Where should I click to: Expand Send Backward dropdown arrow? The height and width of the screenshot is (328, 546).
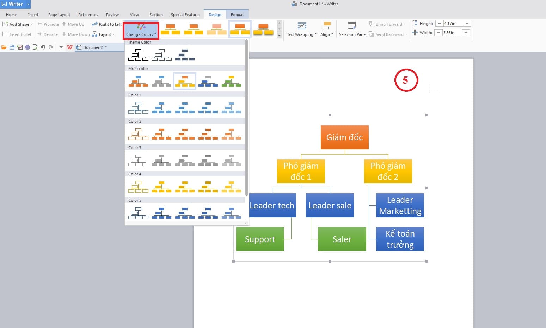406,34
